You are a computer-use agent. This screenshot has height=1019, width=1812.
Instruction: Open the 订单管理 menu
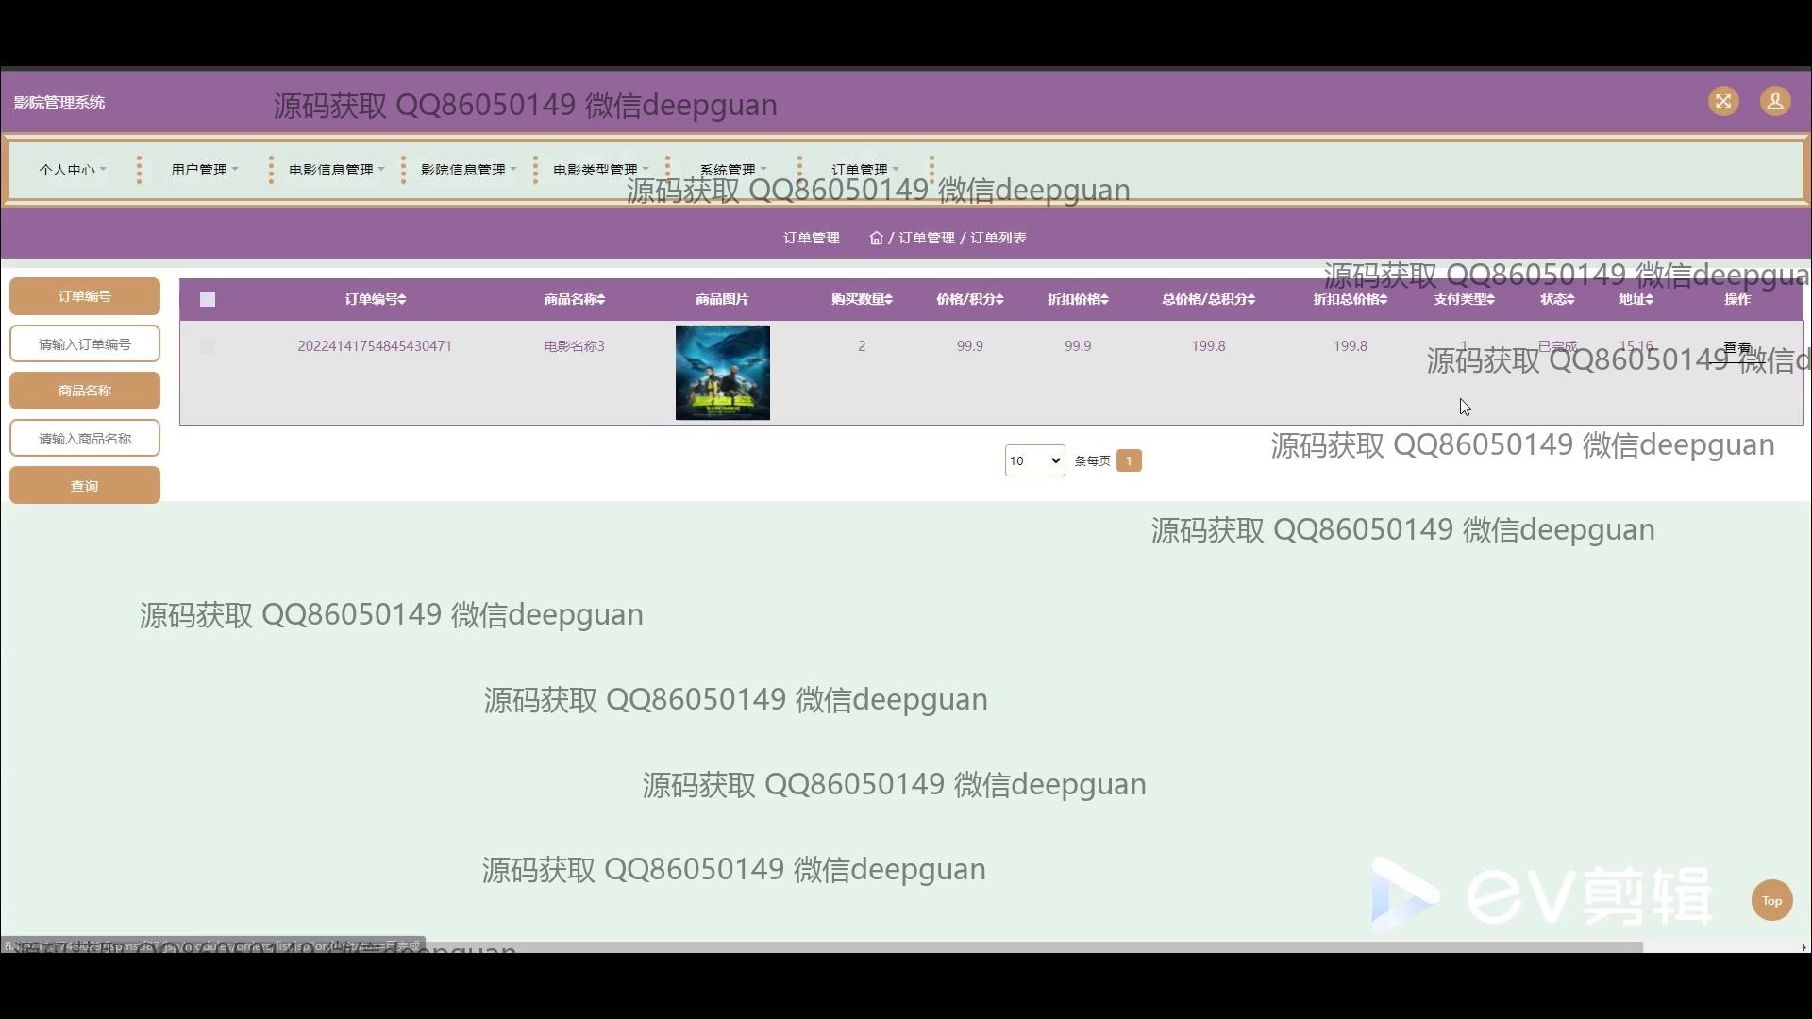[x=865, y=170]
